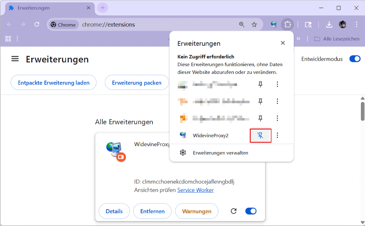This screenshot has height=226, width=365.
Task: Bookmark this page with the star icon
Action: coord(254,25)
